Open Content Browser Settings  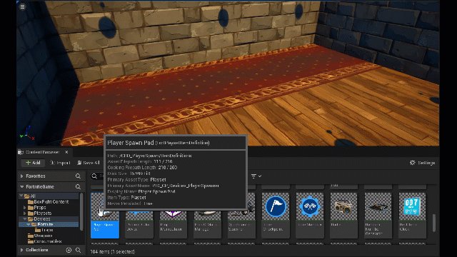(422, 163)
